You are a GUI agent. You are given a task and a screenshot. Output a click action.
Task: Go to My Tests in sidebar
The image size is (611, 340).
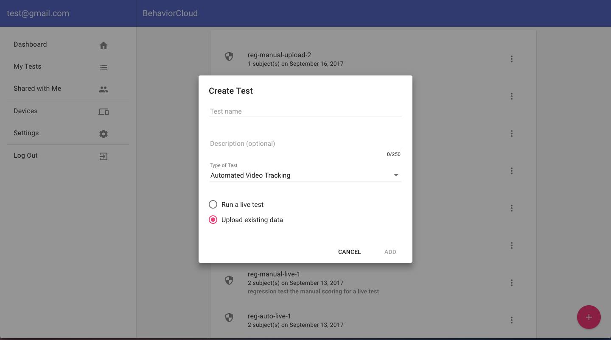(28, 67)
